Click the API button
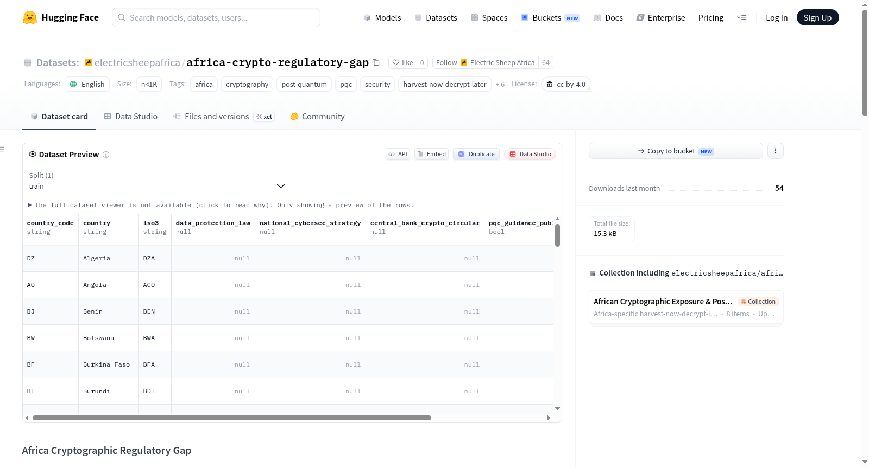This screenshot has height=467, width=869. tap(398, 154)
